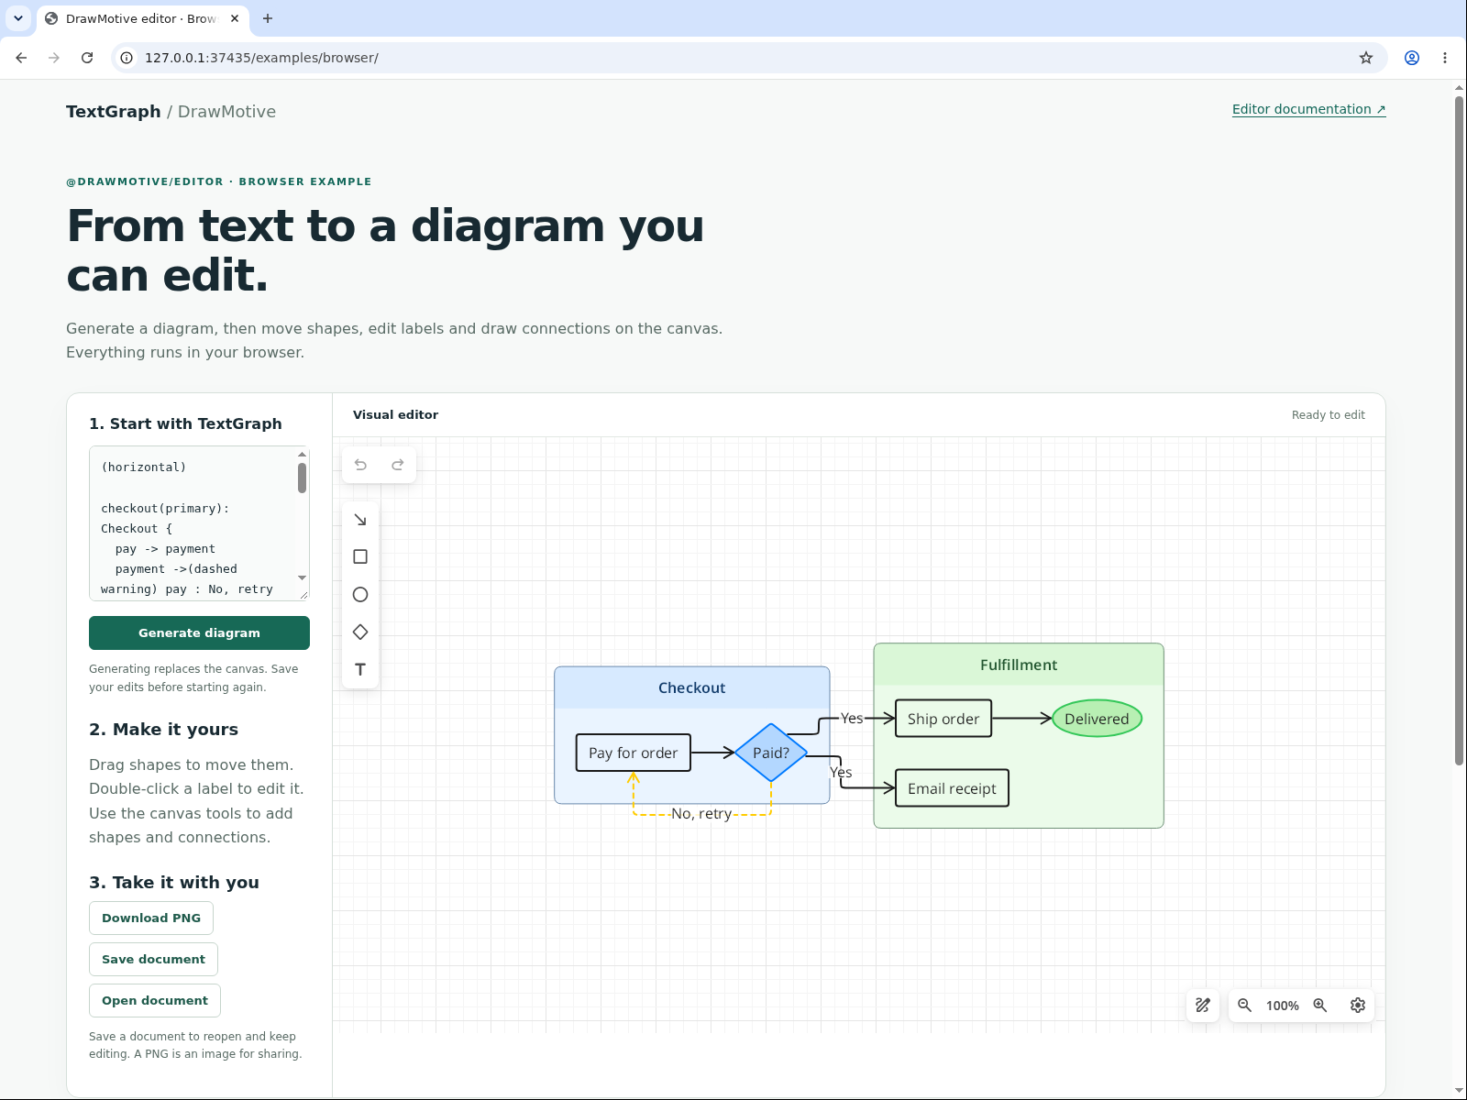The height and width of the screenshot is (1100, 1467).
Task: Open the browser profile icon
Action: pos(1412,58)
